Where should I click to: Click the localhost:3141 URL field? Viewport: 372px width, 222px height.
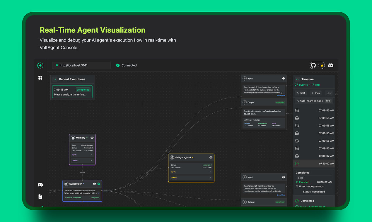click(x=81, y=65)
